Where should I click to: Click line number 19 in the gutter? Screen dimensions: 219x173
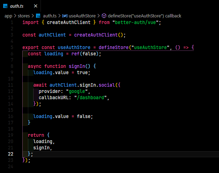coord(10,135)
